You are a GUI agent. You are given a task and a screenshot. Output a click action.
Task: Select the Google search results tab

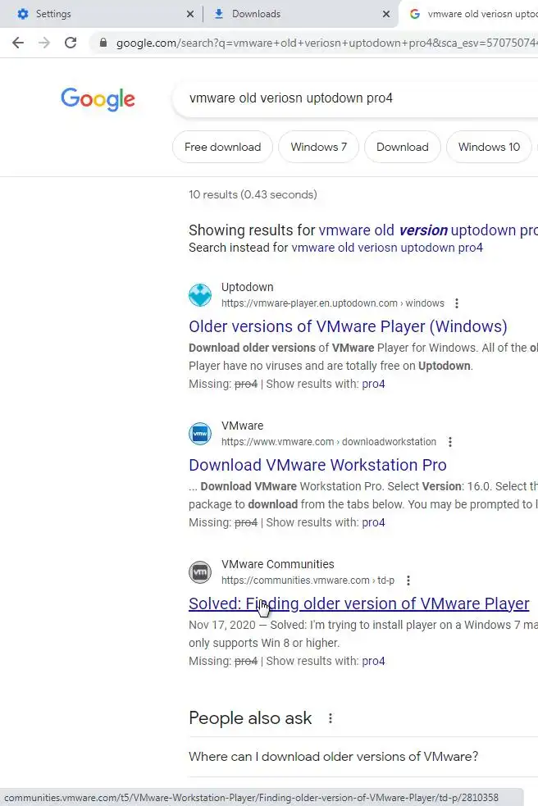(x=471, y=14)
